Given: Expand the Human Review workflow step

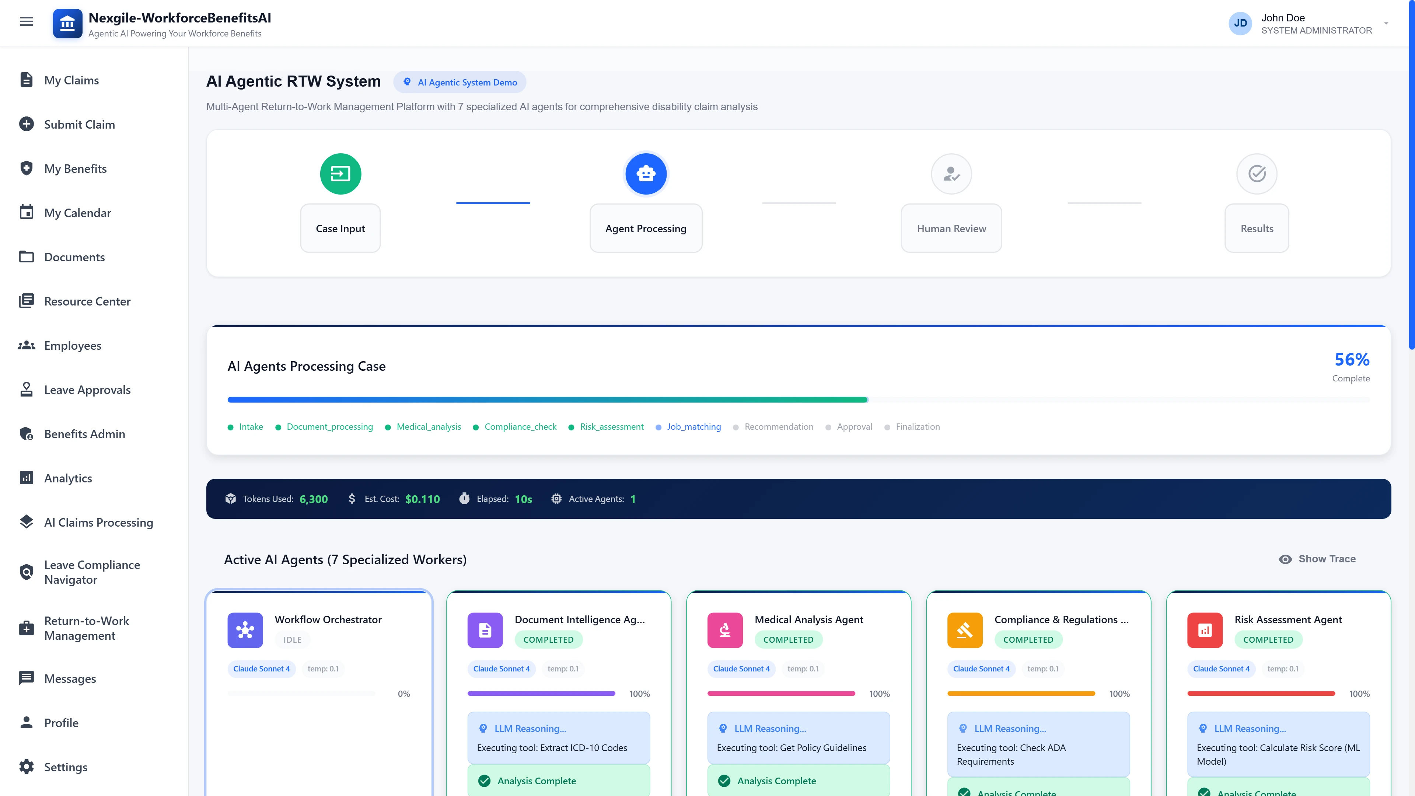Looking at the screenshot, I should click(x=951, y=228).
